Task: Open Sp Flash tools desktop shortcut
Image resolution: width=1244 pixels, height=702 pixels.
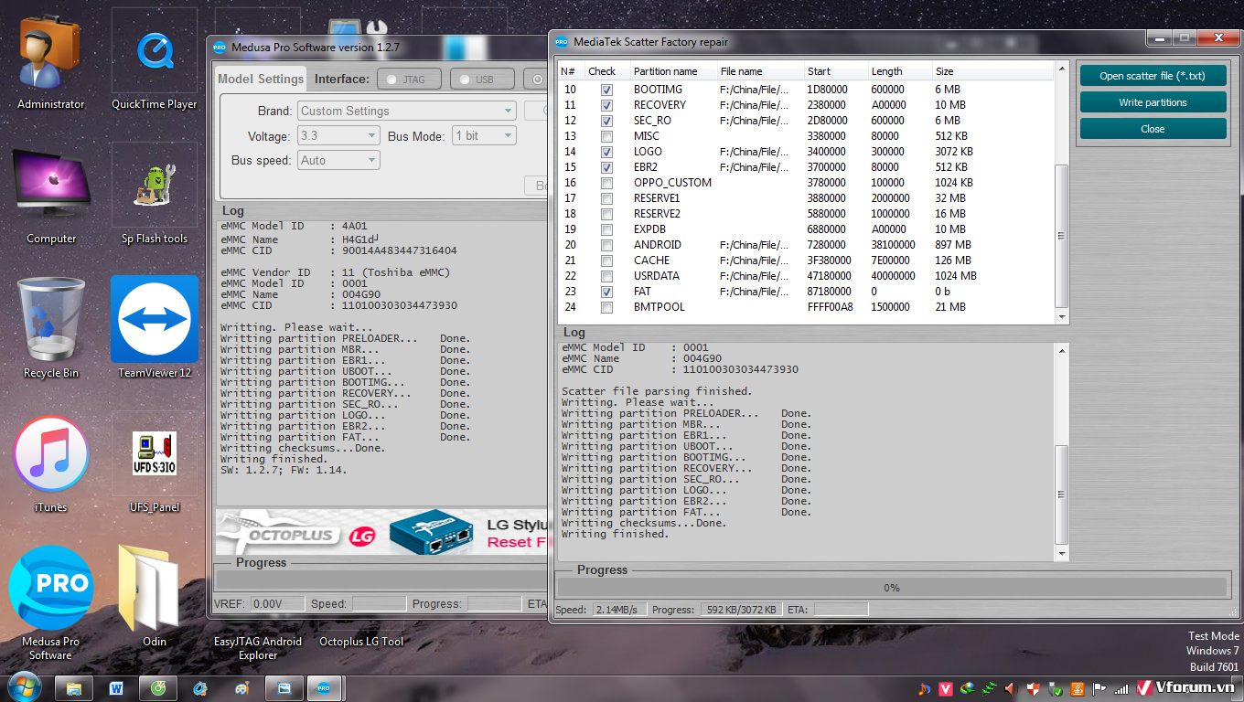Action: pos(154,195)
